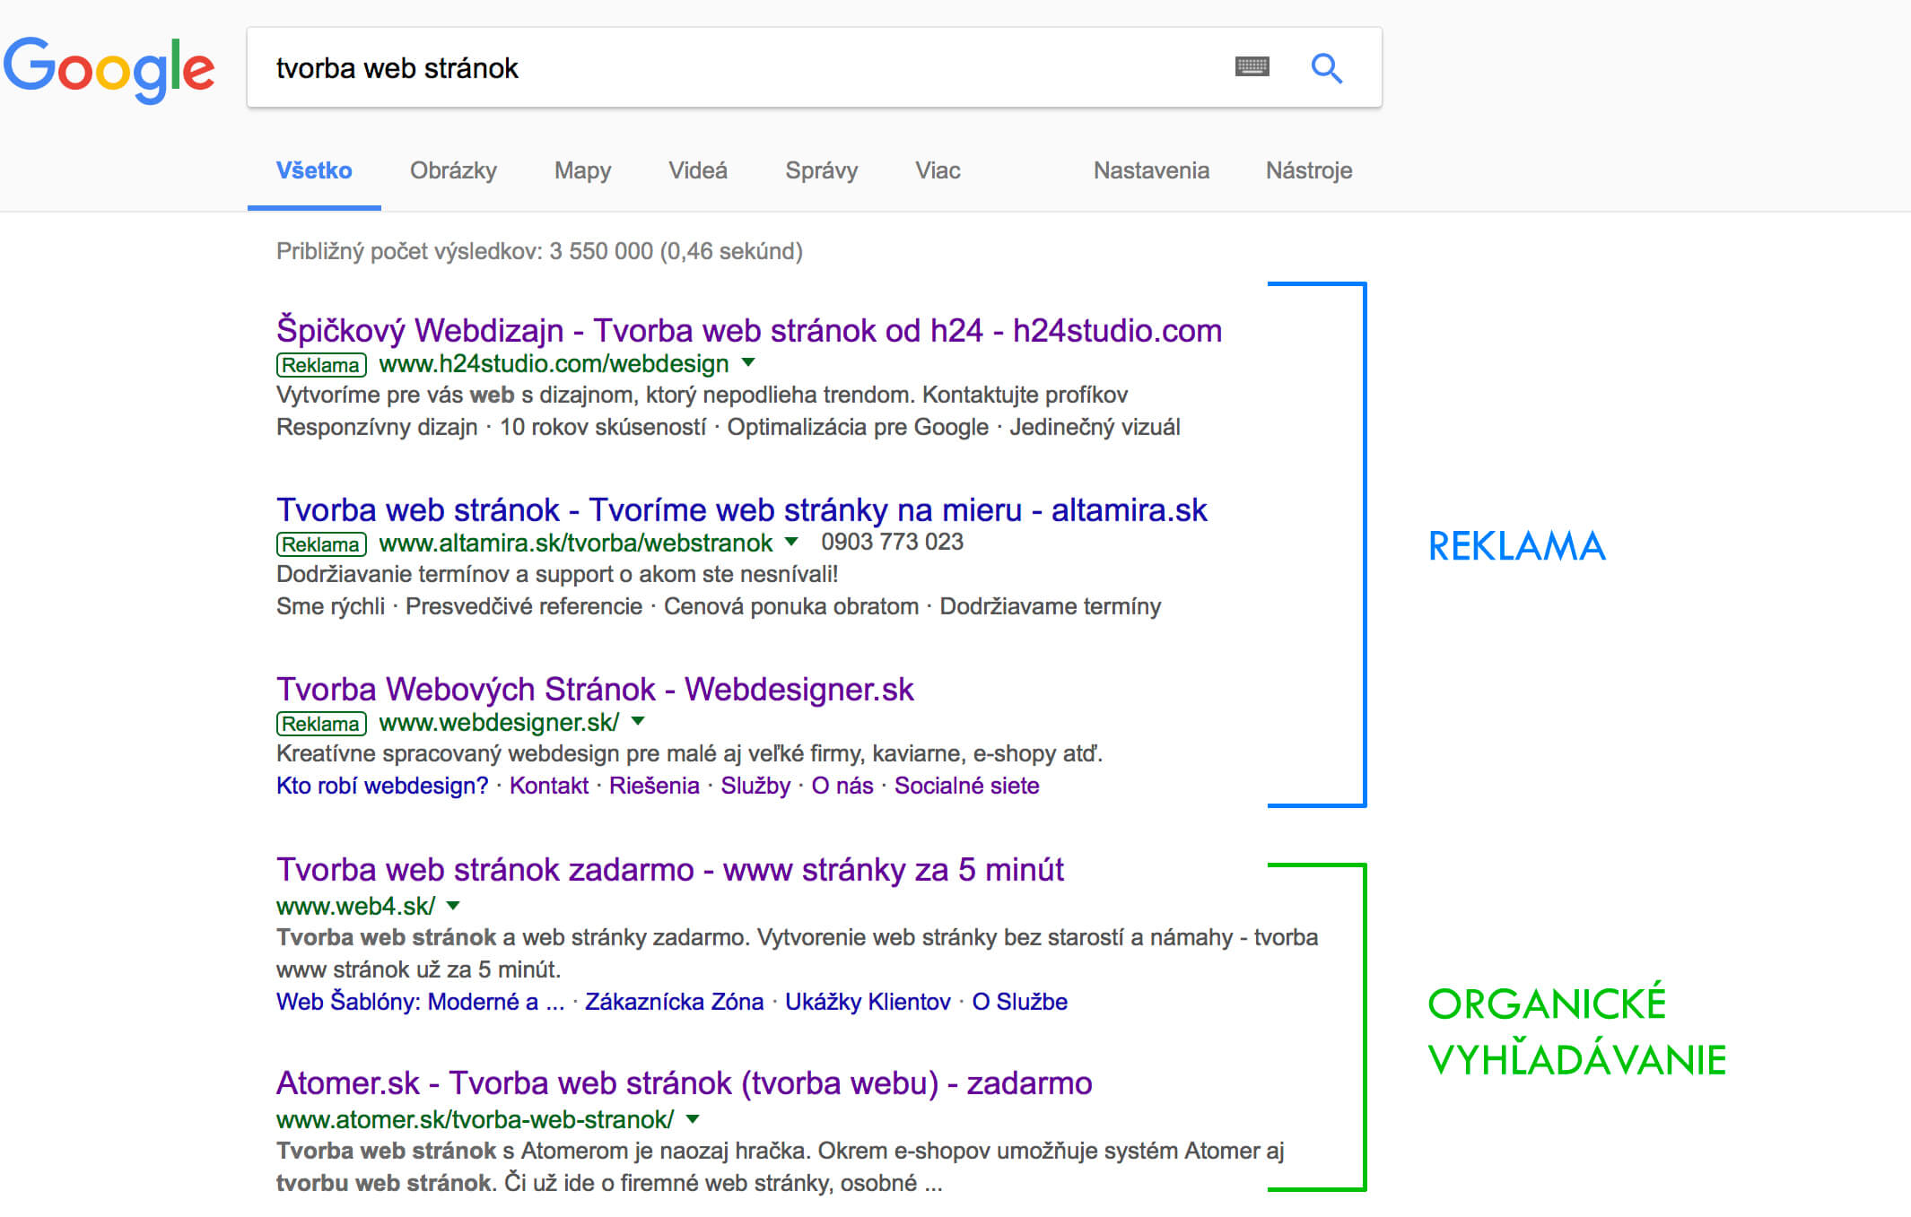Open the 'O Službe' sitelink
The image size is (1911, 1217).
click(1020, 1002)
